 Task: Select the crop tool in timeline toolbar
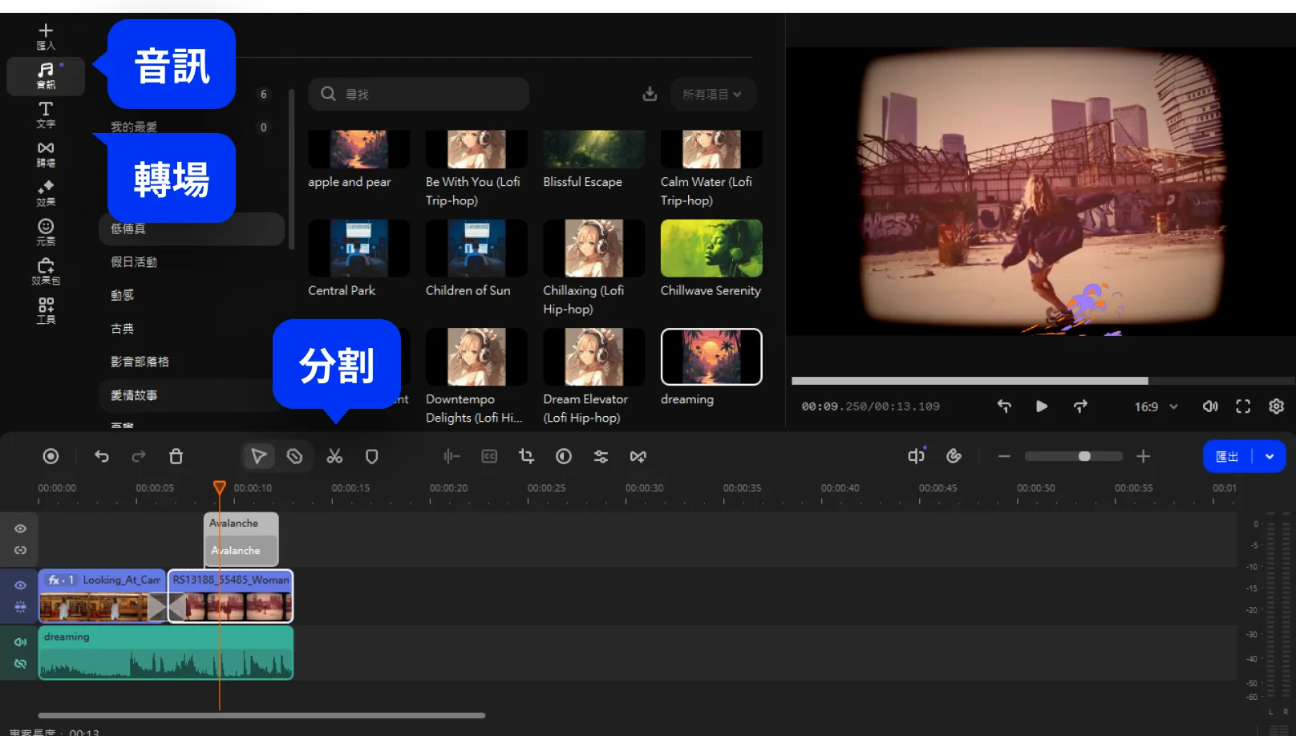click(526, 456)
